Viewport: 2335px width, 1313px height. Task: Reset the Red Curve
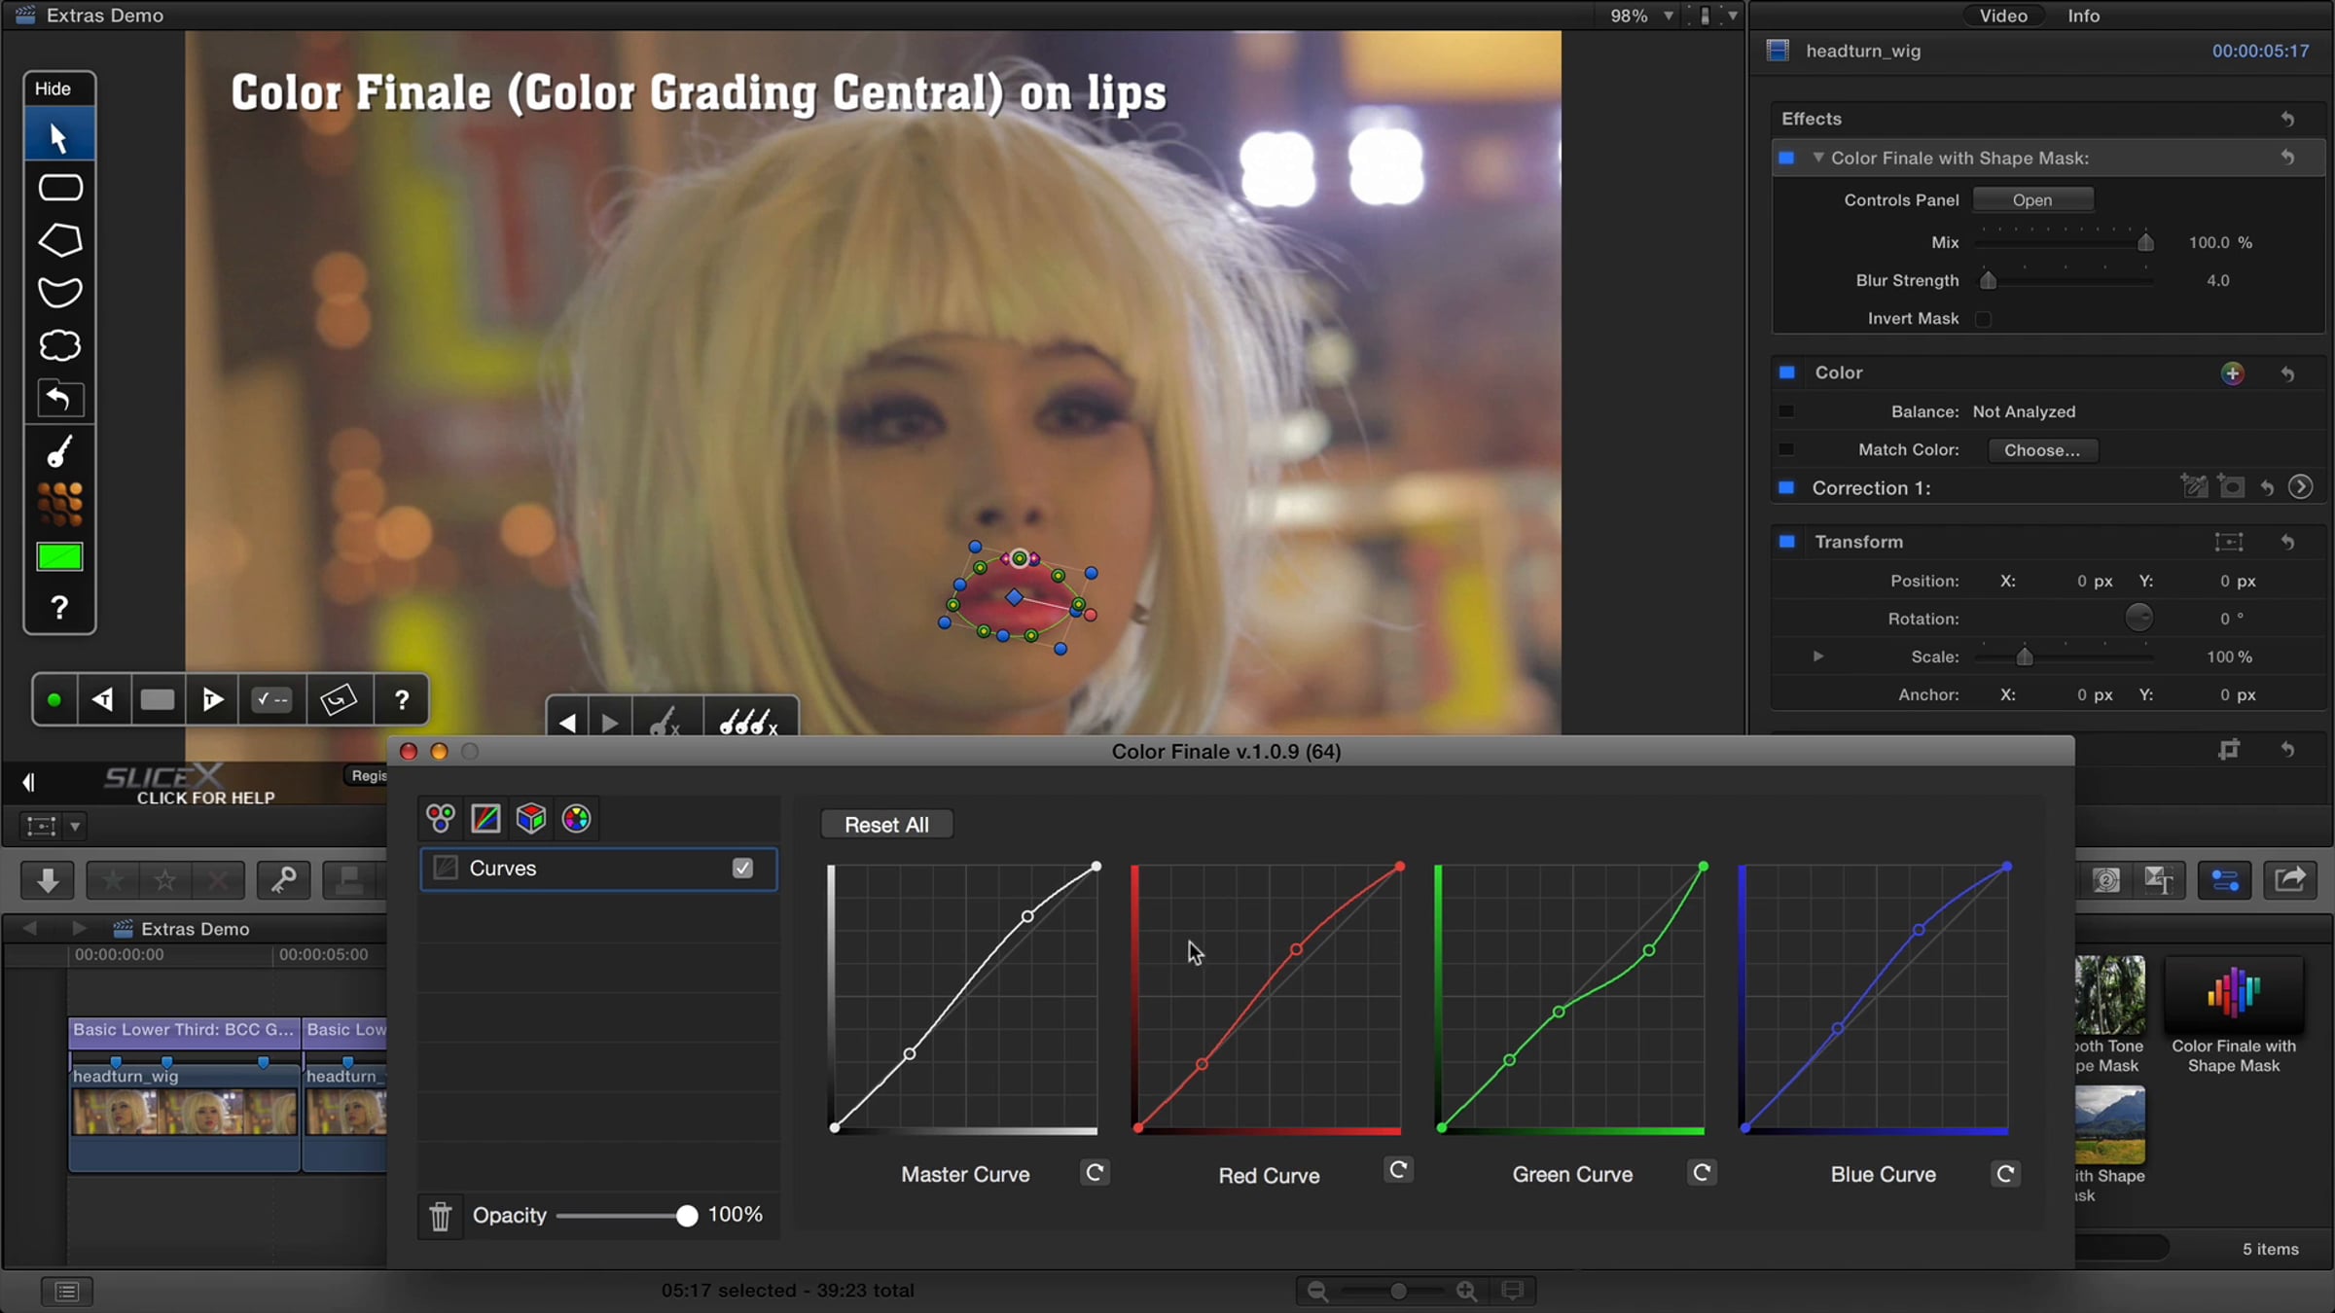coord(1398,1170)
